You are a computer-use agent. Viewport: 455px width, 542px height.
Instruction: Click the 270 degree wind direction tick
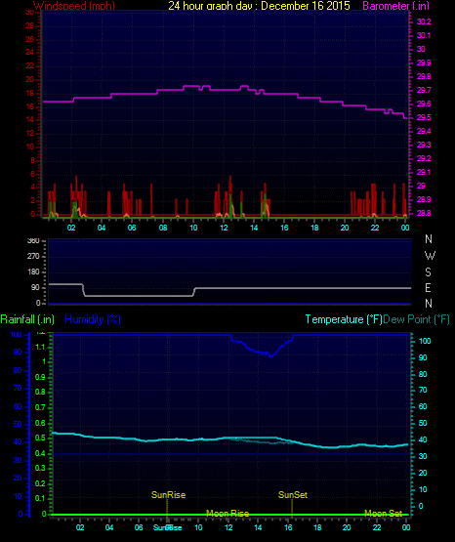[x=33, y=256]
